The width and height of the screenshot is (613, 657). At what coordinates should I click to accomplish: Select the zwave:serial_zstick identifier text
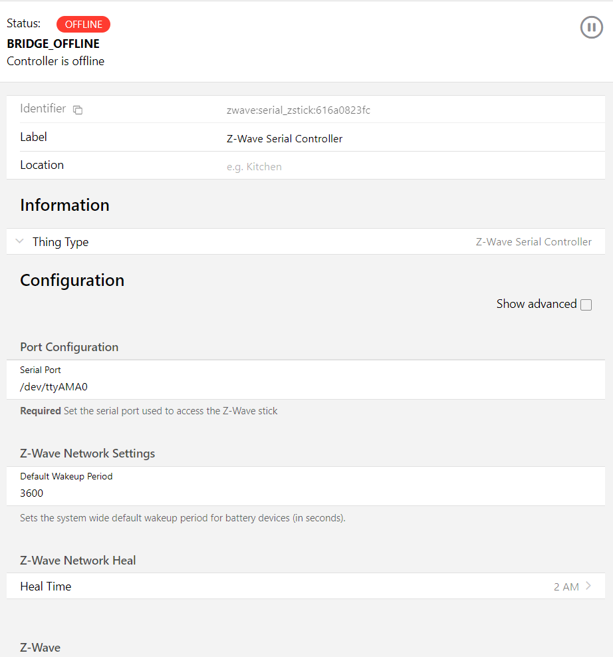298,110
